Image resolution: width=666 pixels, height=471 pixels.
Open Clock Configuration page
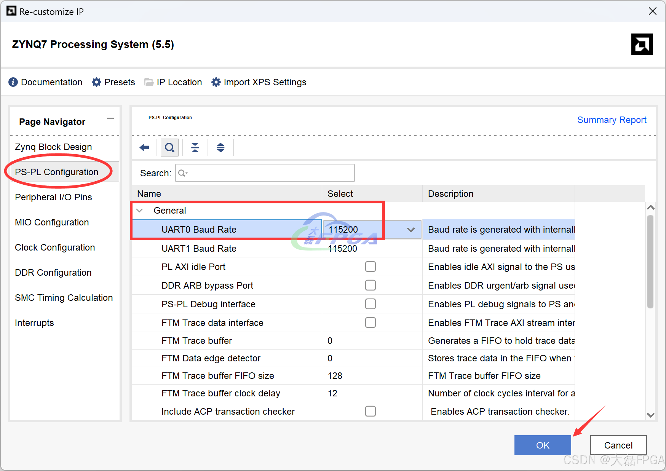[55, 247]
